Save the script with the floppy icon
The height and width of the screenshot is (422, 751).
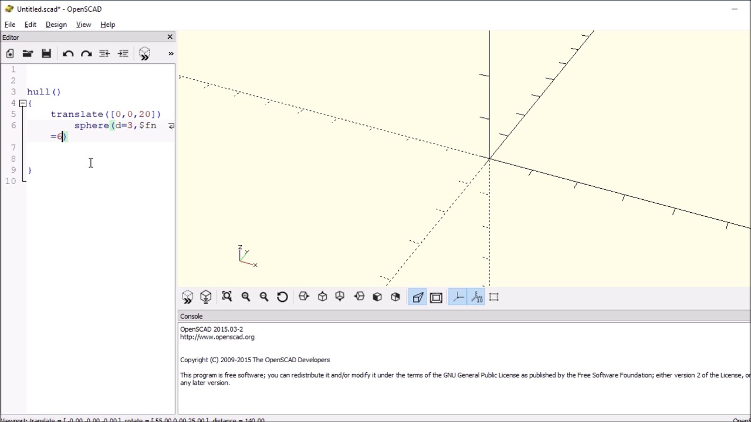46,53
